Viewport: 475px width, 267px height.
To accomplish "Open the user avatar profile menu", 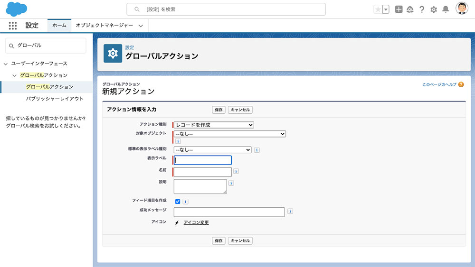I will coord(462,9).
